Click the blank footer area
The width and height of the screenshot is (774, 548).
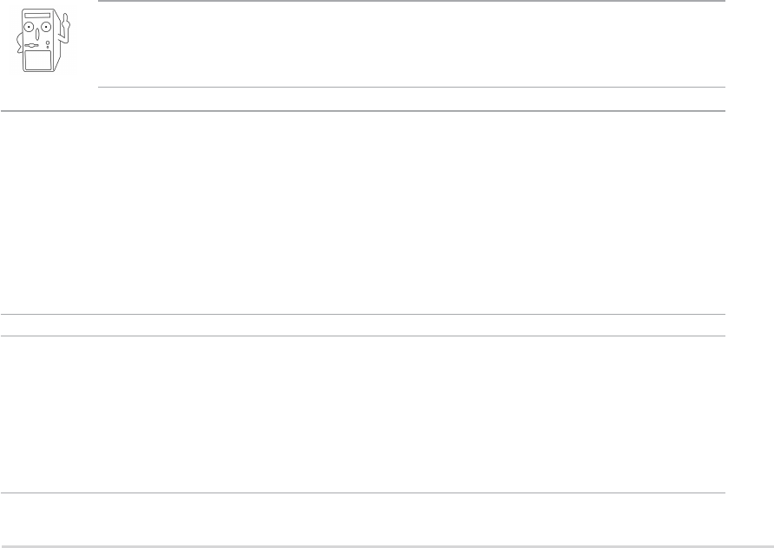point(363,520)
